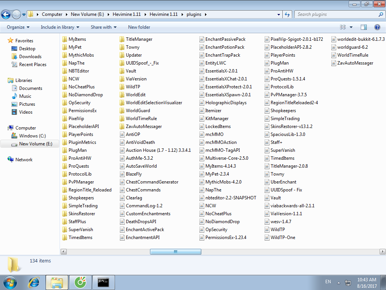Open the Command Prompt taskbar icon

click(x=103, y=282)
